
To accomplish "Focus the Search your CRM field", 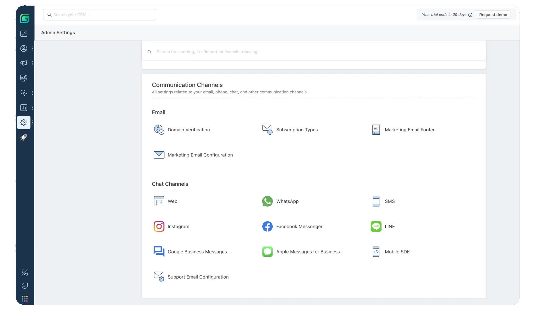I will tap(99, 15).
